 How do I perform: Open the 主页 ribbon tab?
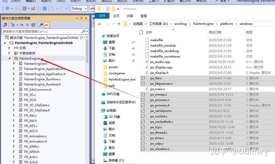pos(116,16)
